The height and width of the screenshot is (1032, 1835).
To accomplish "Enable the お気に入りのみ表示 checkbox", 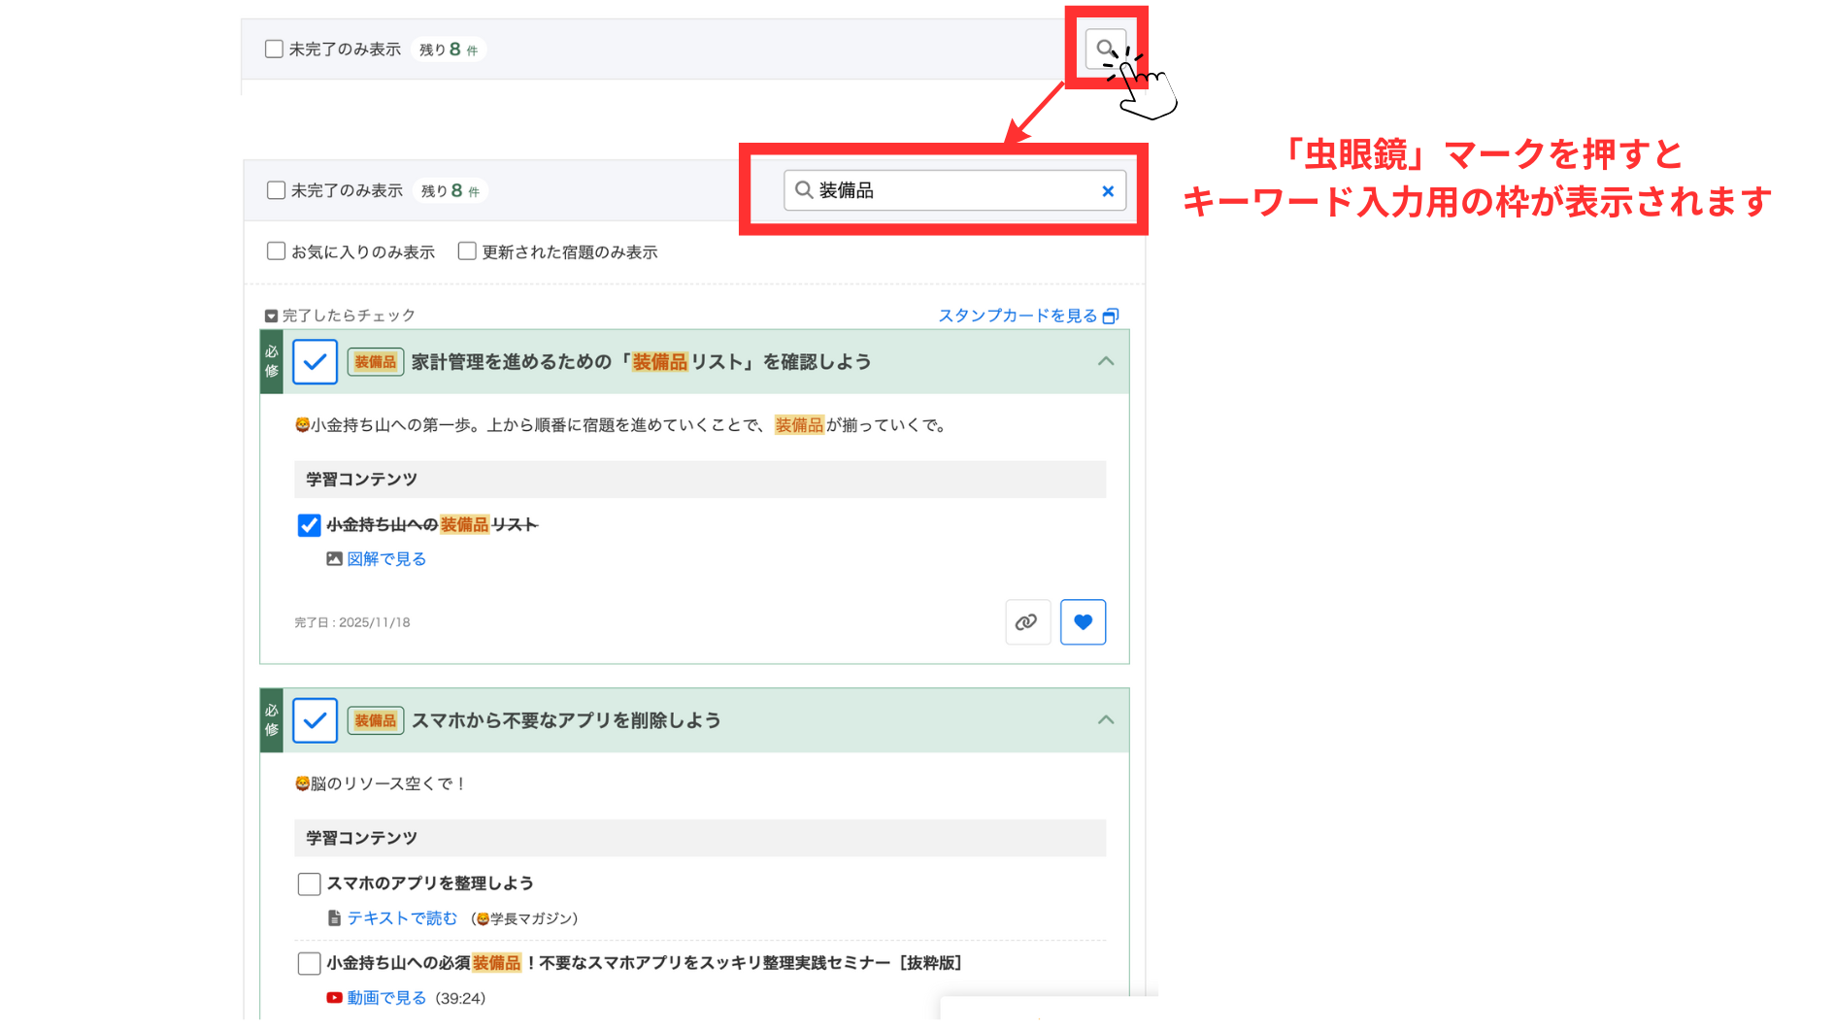I will [x=277, y=251].
